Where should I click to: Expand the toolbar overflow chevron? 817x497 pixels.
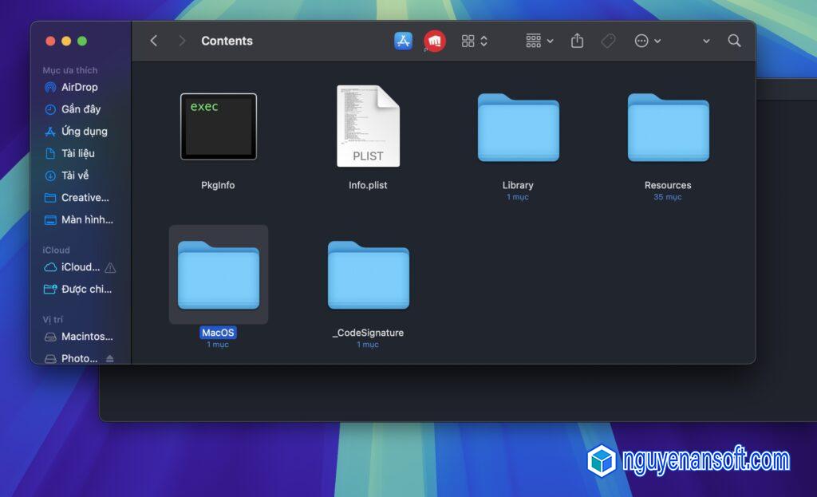tap(706, 41)
